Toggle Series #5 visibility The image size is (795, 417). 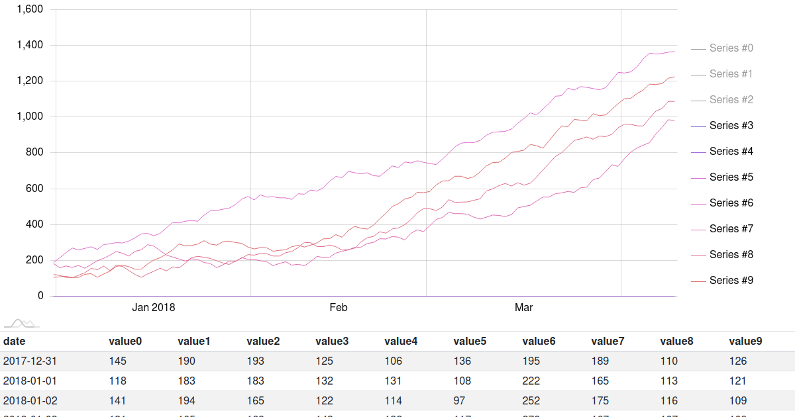729,177
